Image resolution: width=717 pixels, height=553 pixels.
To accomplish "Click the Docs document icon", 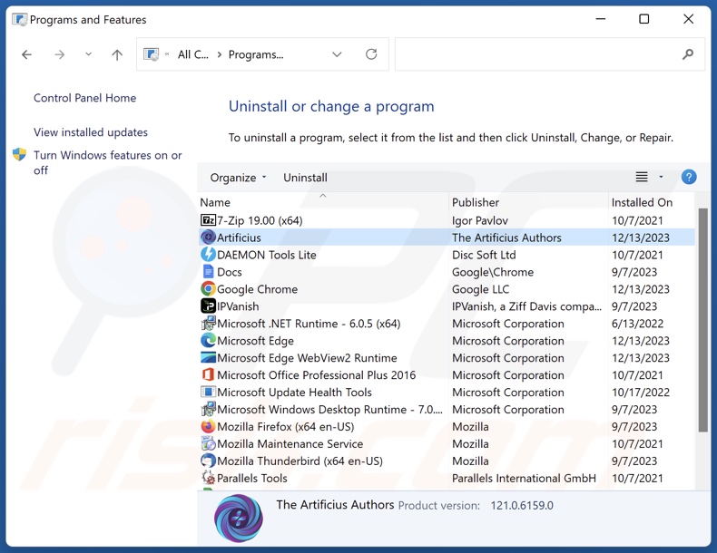I will [x=208, y=272].
